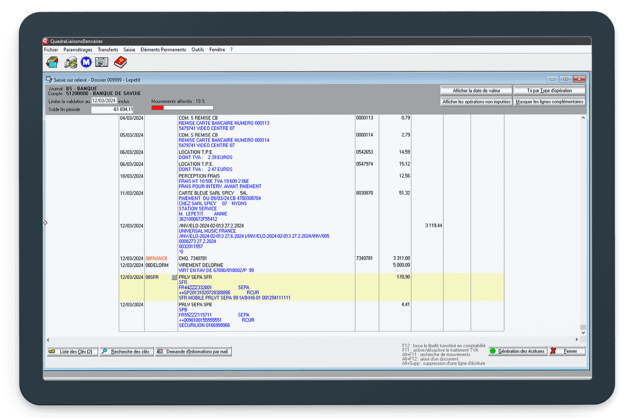Toggle Masquer les lignes complémentaires
The image size is (634, 418).
click(549, 102)
